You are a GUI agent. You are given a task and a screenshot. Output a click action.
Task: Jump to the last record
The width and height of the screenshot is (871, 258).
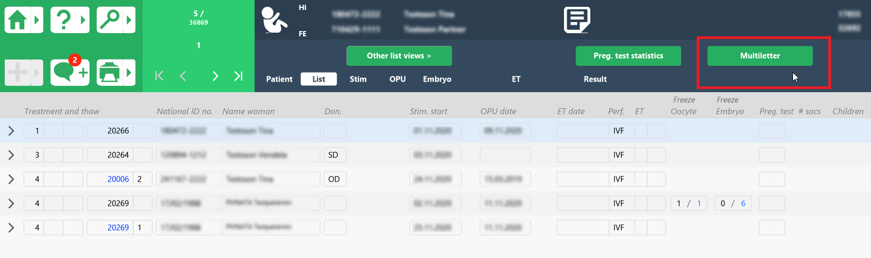pos(238,76)
